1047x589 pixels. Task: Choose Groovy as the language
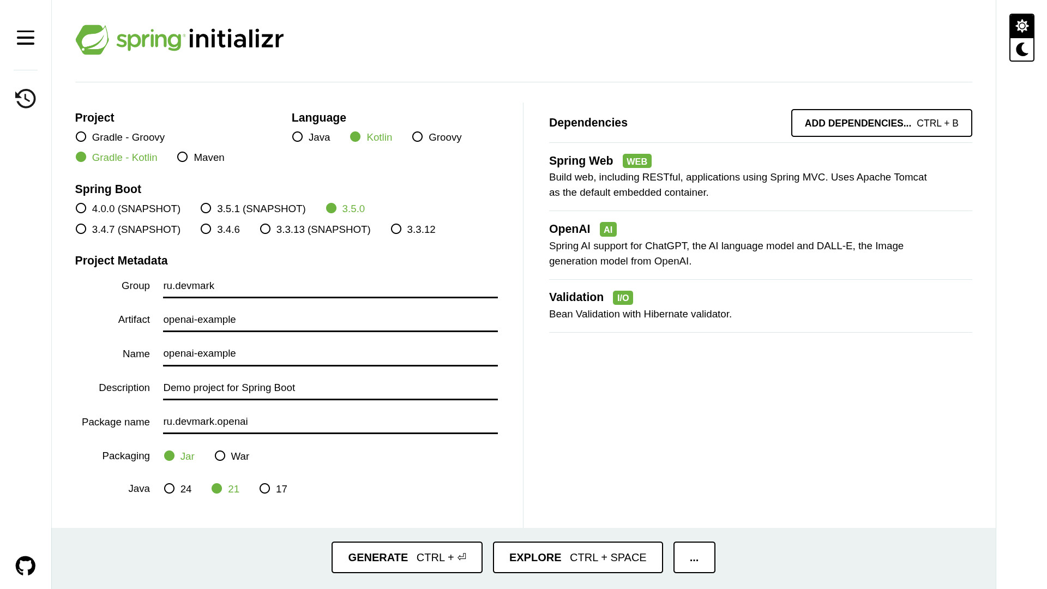pyautogui.click(x=437, y=137)
